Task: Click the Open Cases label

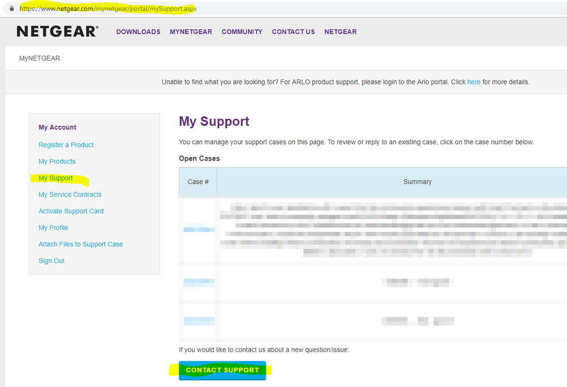Action: pyautogui.click(x=199, y=158)
